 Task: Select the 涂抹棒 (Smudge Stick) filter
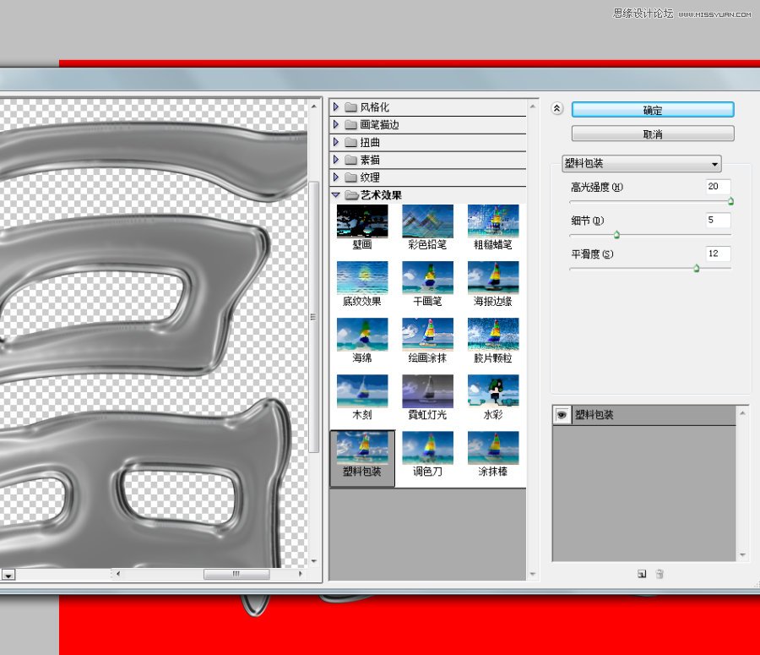point(493,448)
